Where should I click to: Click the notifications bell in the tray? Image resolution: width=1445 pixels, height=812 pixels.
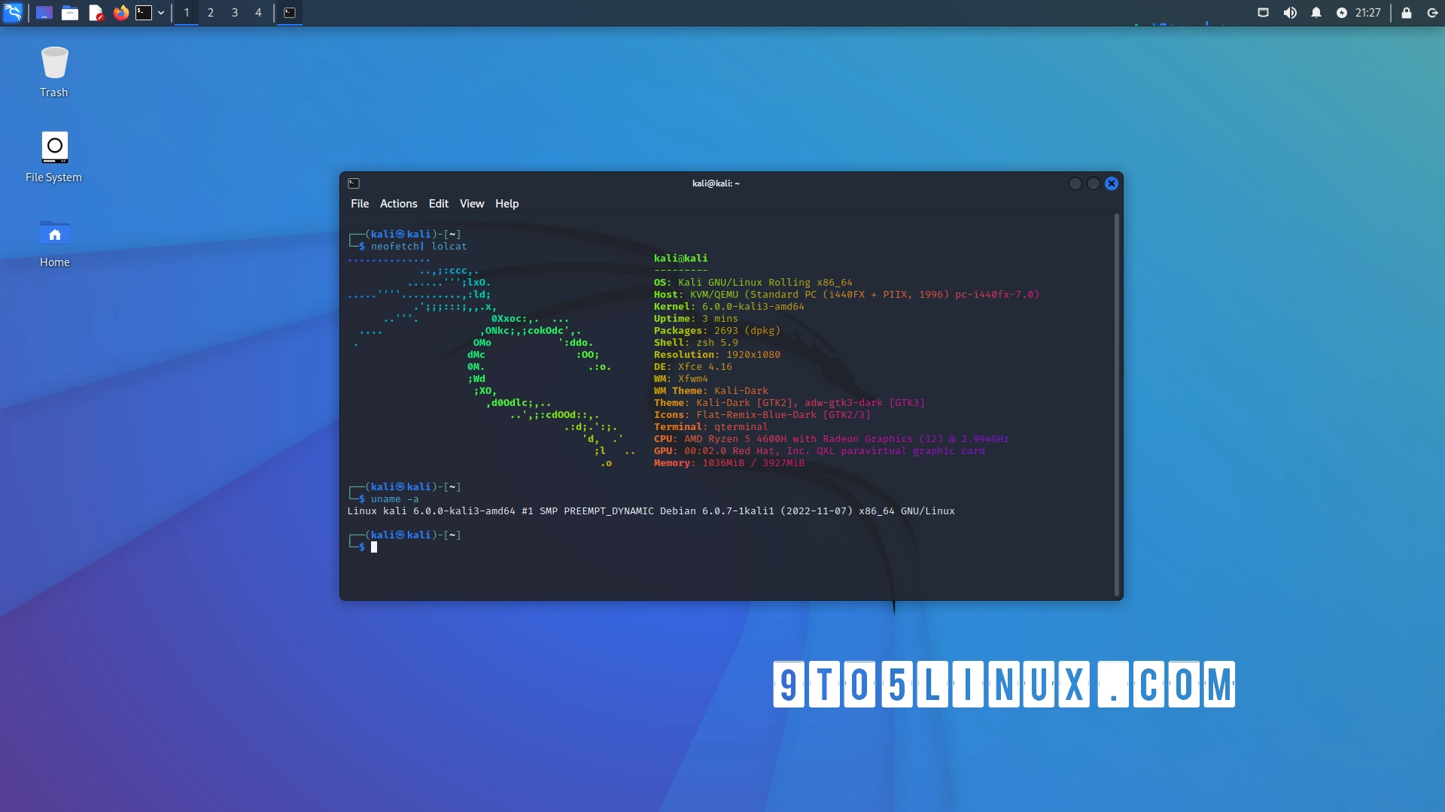1315,13
